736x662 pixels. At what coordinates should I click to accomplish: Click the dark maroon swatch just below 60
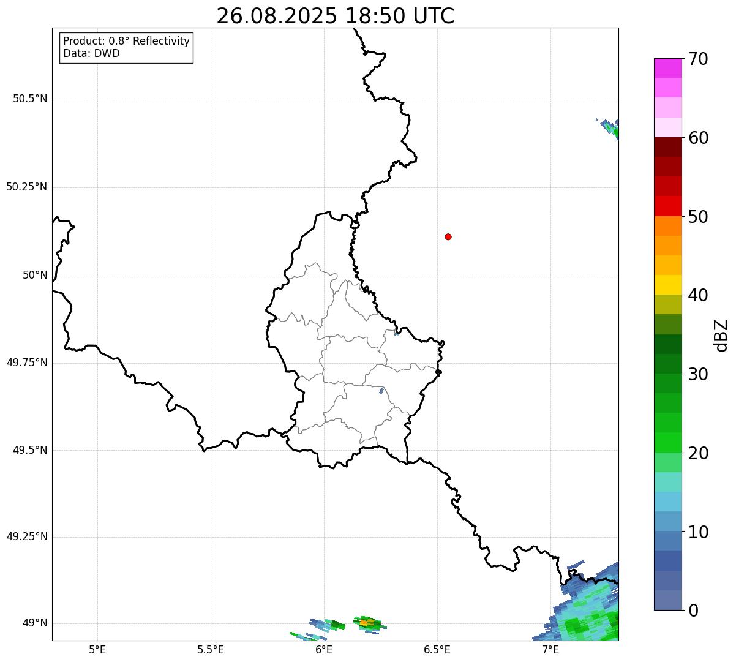click(667, 147)
